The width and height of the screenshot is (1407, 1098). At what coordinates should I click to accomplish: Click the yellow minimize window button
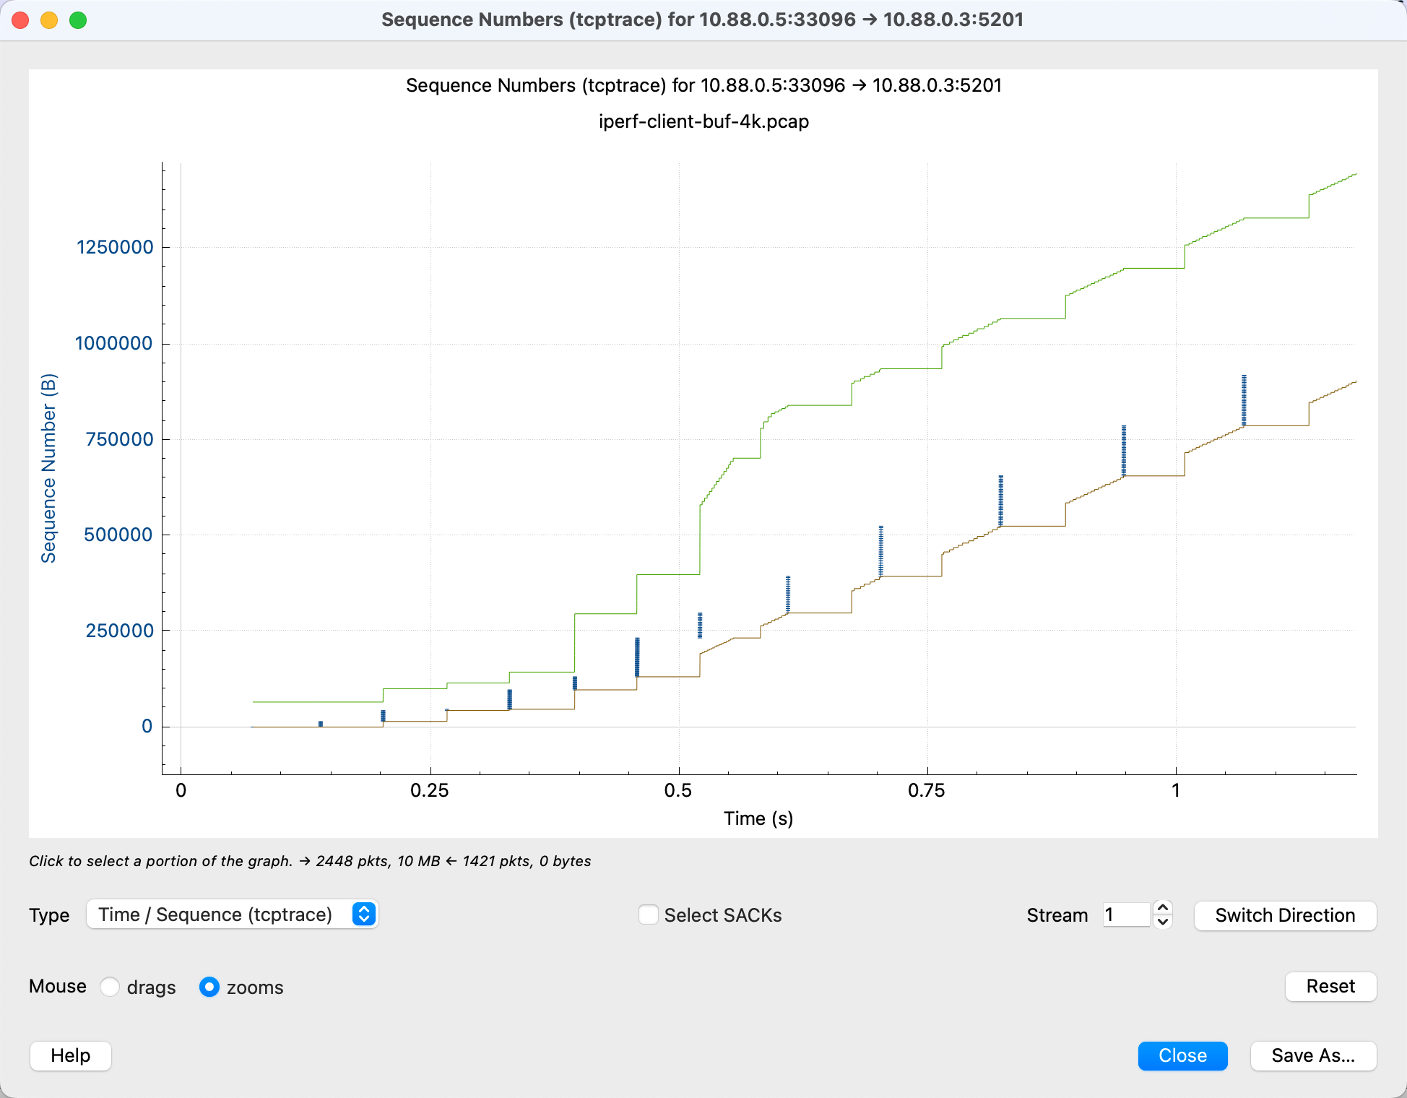coord(49,20)
